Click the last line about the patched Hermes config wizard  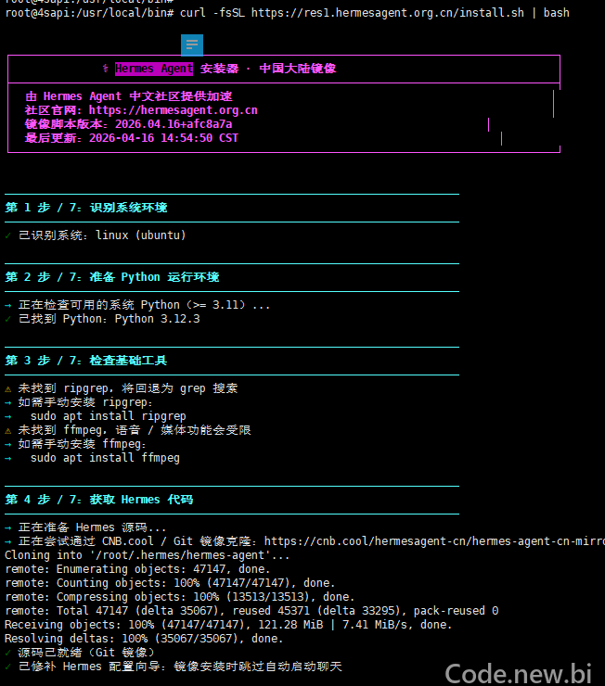[174, 667]
